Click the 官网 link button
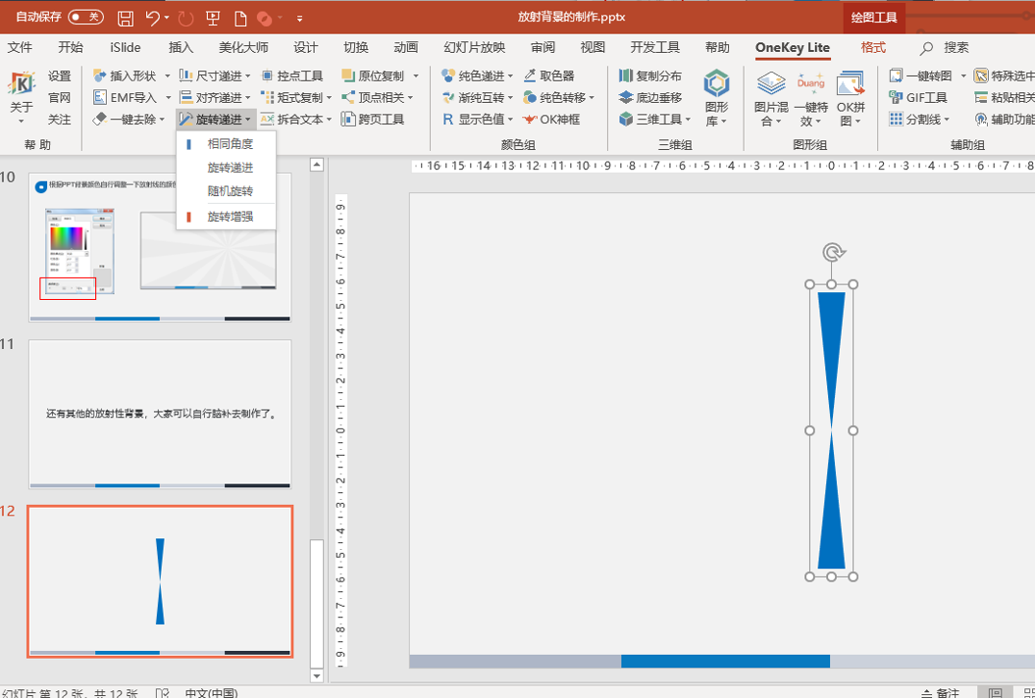 point(59,97)
